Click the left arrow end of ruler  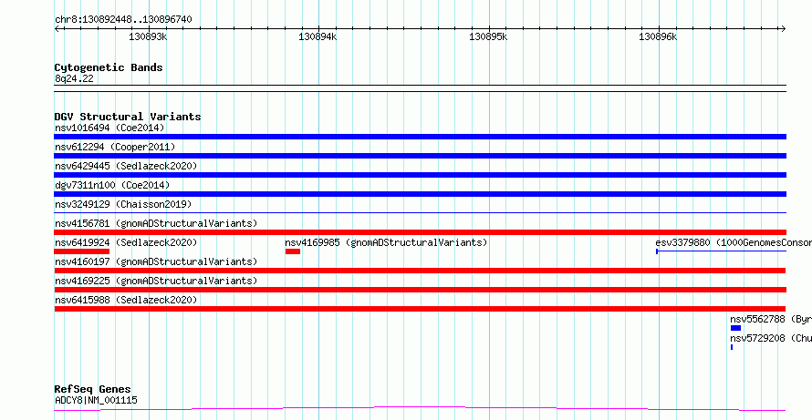pyautogui.click(x=57, y=28)
